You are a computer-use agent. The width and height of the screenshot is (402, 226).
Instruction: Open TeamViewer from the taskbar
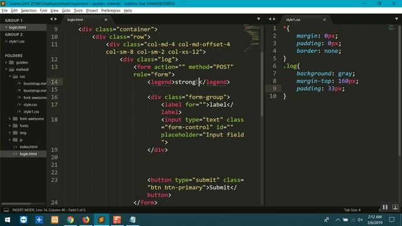point(23,220)
